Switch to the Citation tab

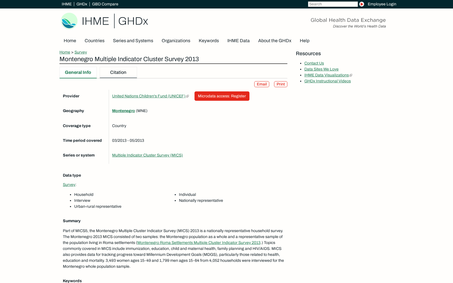118,72
